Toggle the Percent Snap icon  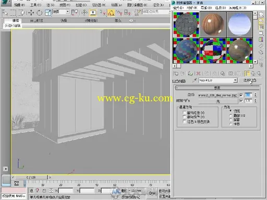119,12
